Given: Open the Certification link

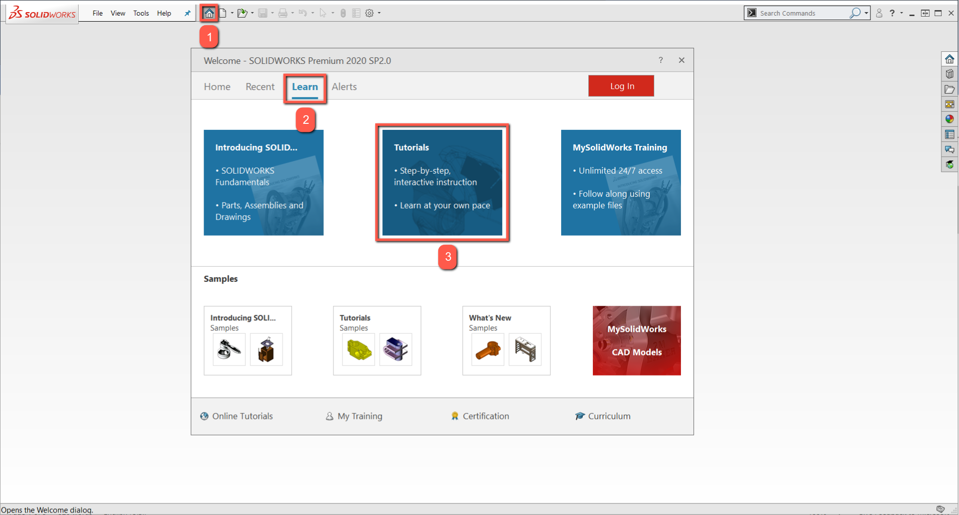Looking at the screenshot, I should pos(480,416).
